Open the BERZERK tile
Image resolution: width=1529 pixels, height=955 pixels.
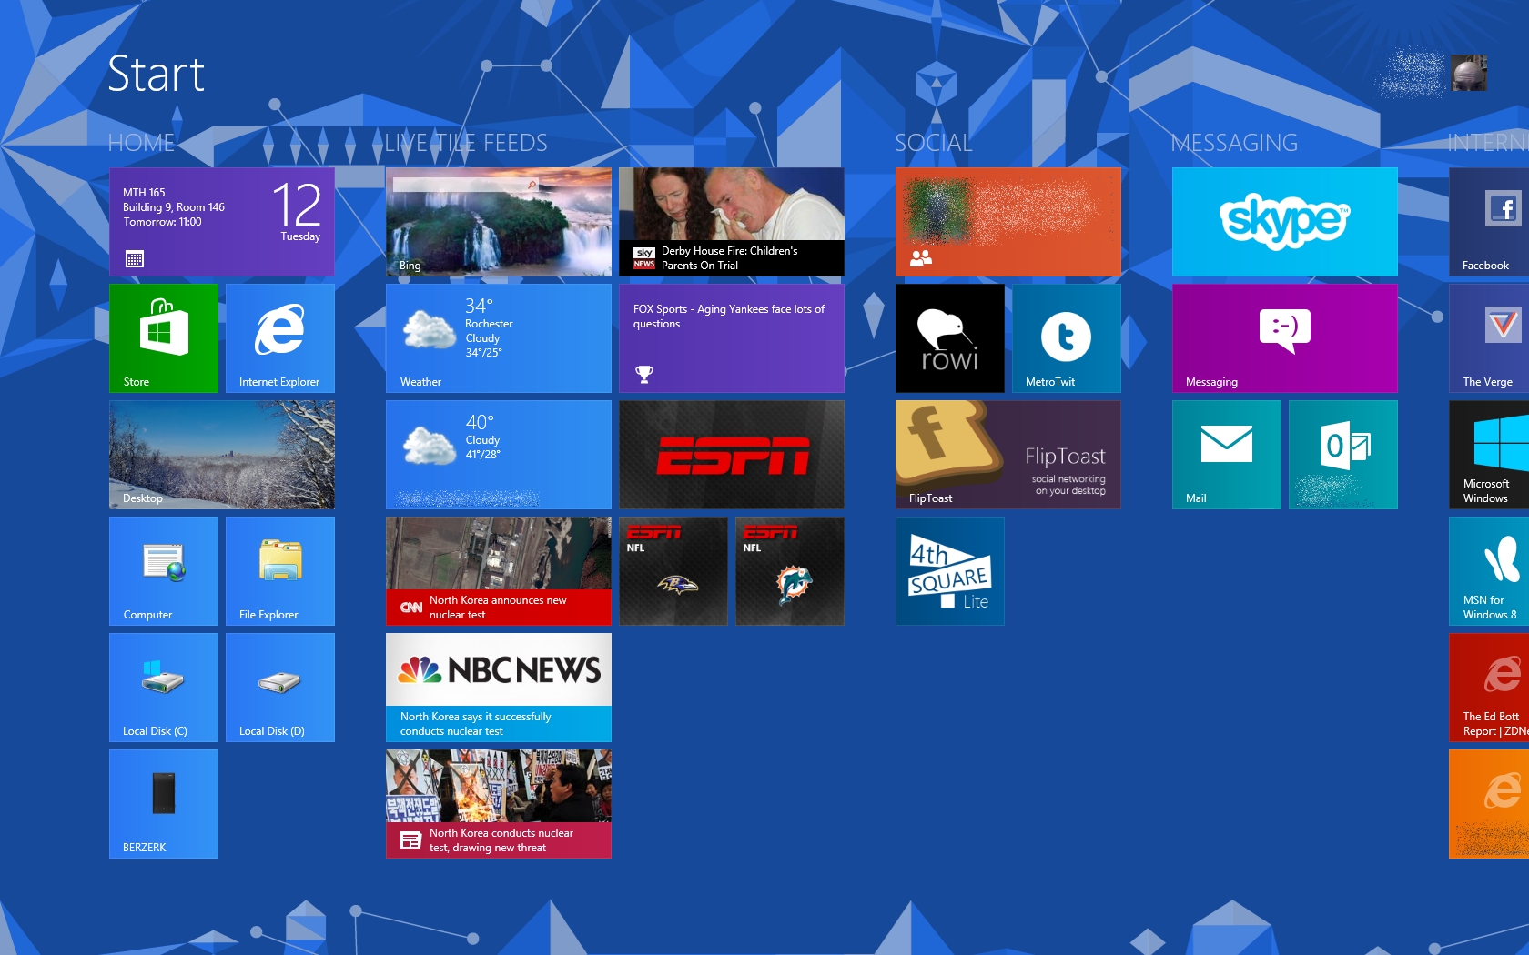164,804
